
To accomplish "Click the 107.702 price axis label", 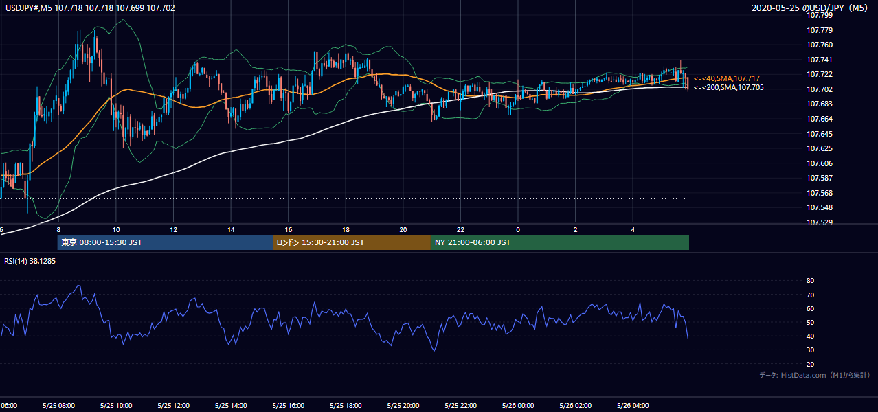I will [x=819, y=89].
